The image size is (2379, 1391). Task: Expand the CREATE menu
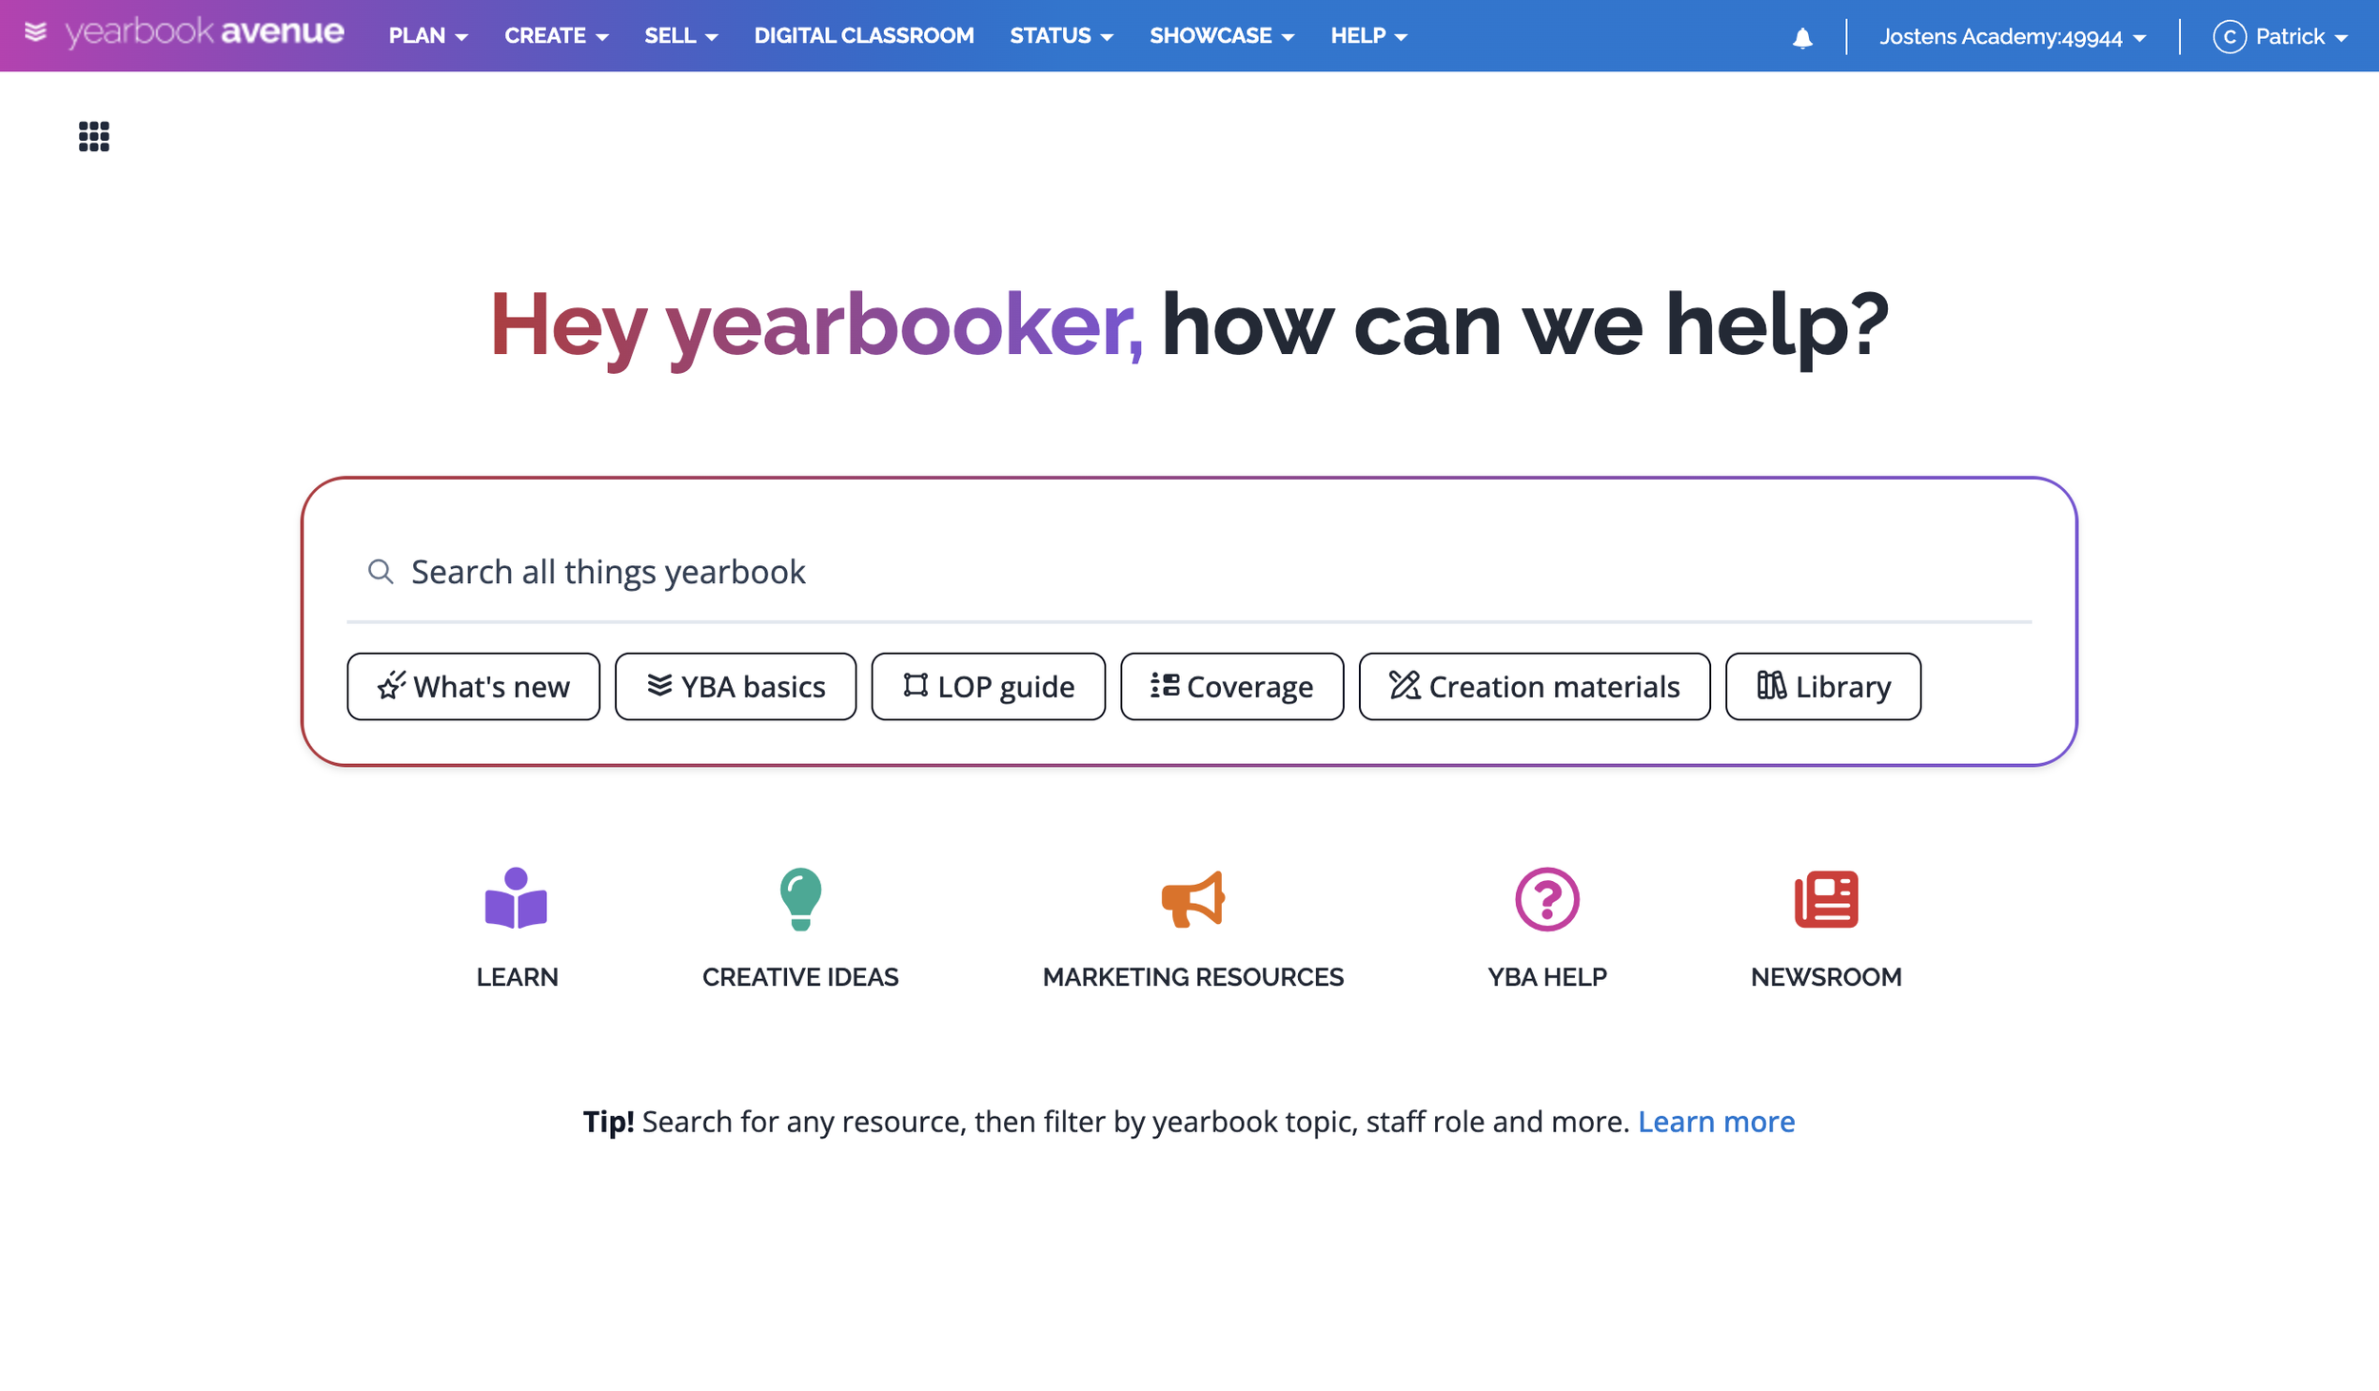point(557,35)
